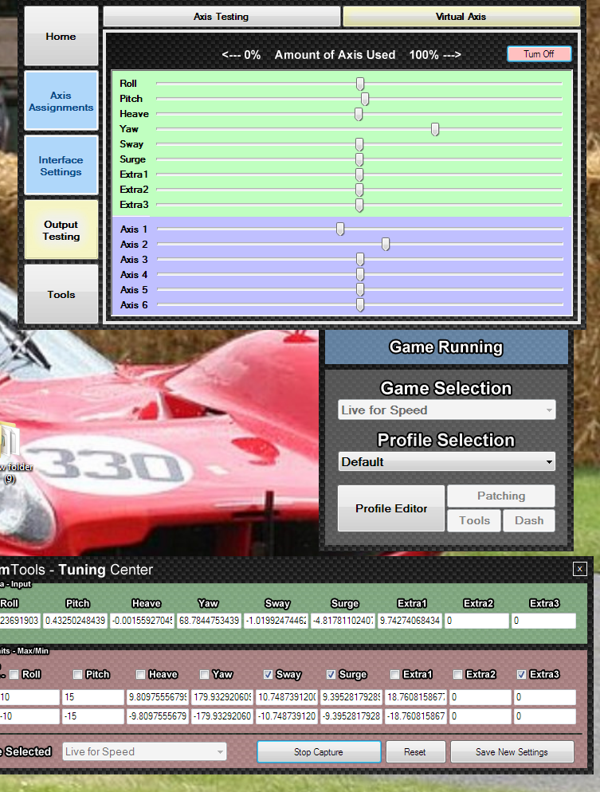The width and height of the screenshot is (600, 792).
Task: Select the Virtual Axis tab
Action: coord(461,17)
